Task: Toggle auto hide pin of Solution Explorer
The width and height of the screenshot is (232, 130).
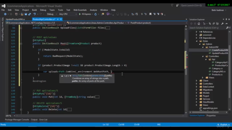Action: (226, 19)
